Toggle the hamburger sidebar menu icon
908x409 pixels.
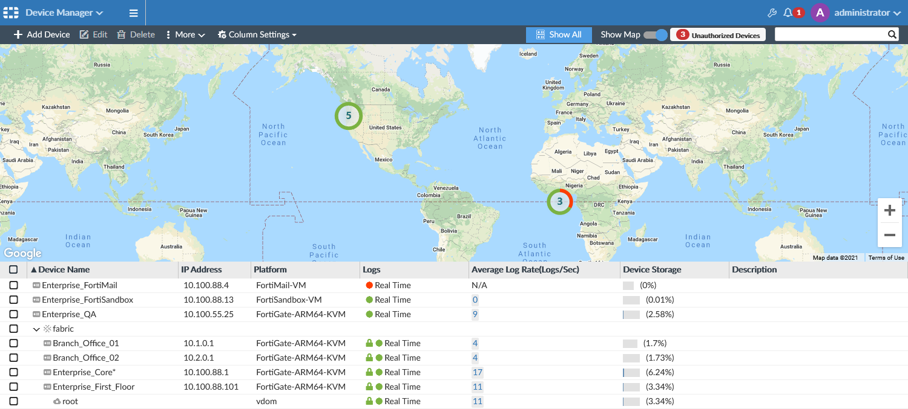pos(134,13)
